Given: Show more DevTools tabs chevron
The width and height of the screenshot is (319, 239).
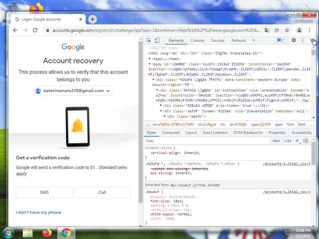Looking at the screenshot, I should [254, 40].
